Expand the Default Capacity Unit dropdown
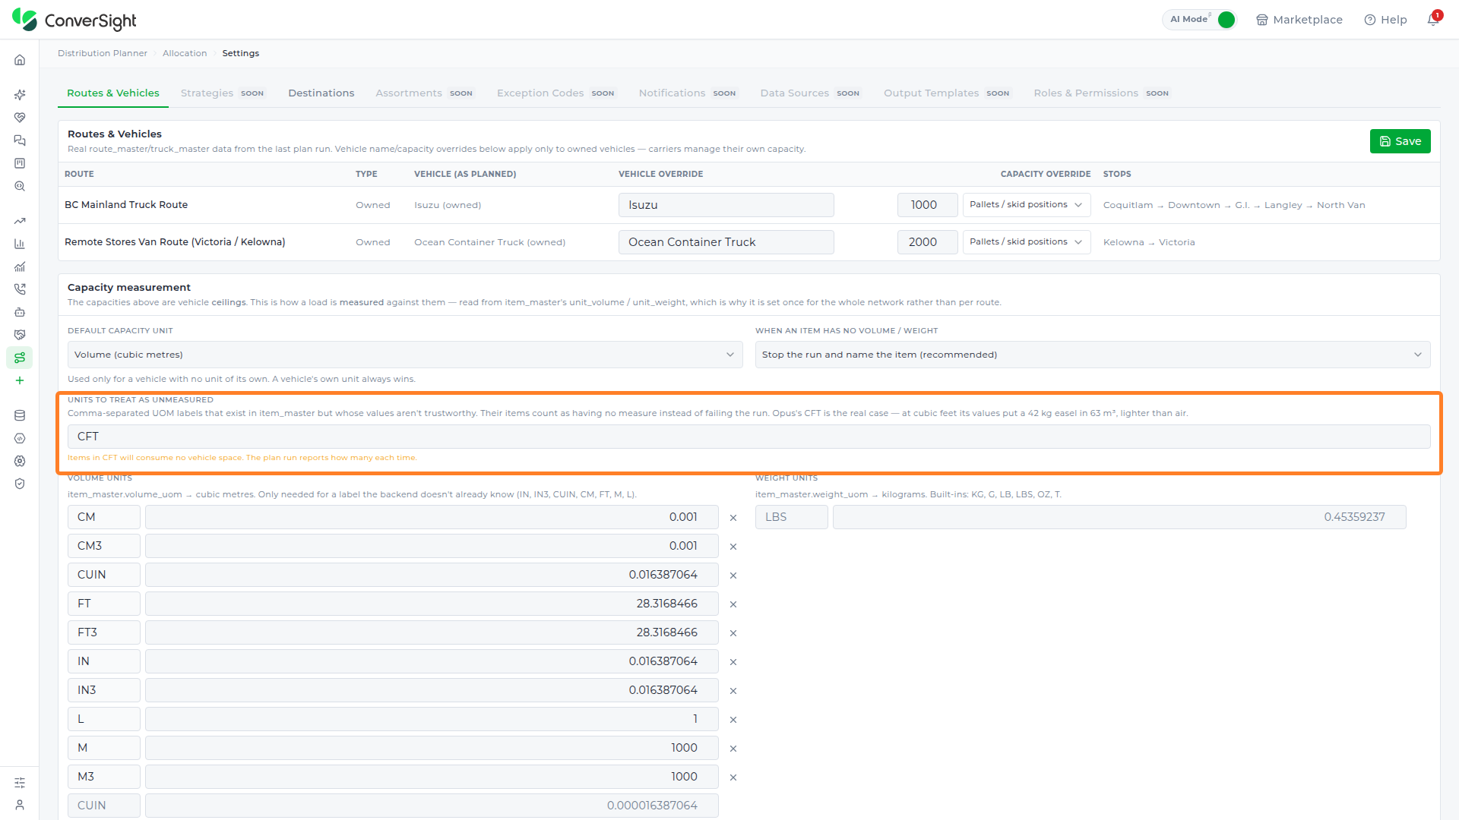1459x820 pixels. click(405, 355)
